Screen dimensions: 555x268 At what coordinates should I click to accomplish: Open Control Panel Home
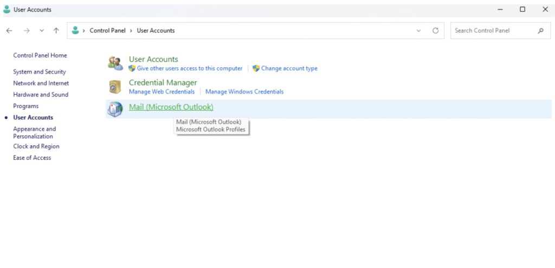(40, 56)
